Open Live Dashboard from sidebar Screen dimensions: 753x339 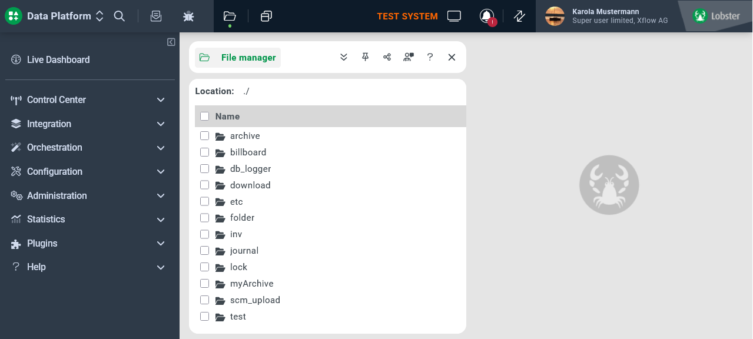pos(58,59)
